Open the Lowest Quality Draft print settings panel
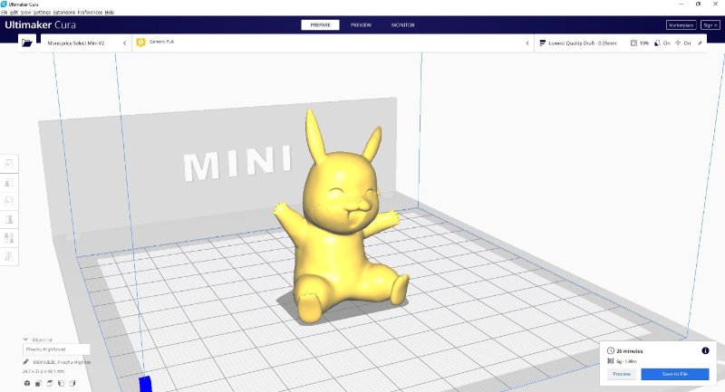This screenshot has height=392, width=725. [621, 43]
